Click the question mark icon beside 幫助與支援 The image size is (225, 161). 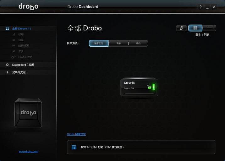point(8,72)
